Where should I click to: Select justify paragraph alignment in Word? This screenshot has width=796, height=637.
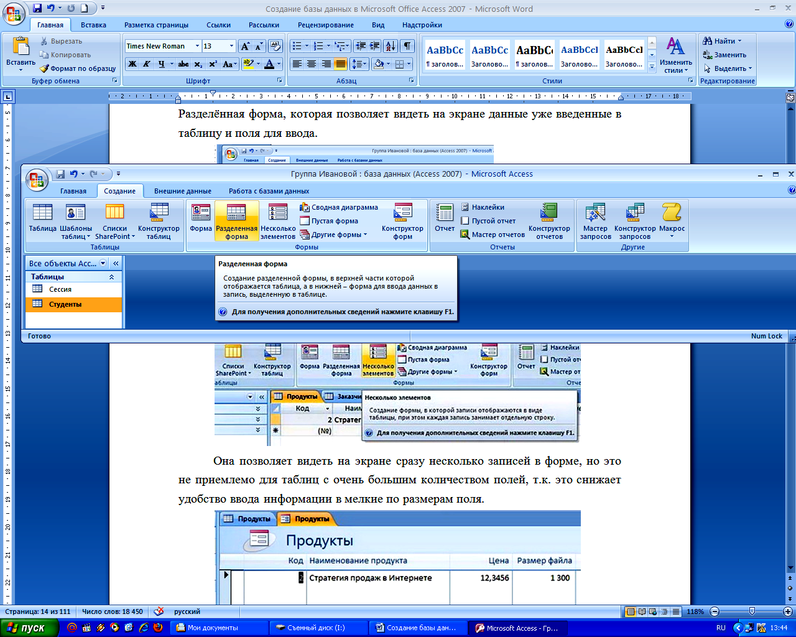[341, 63]
